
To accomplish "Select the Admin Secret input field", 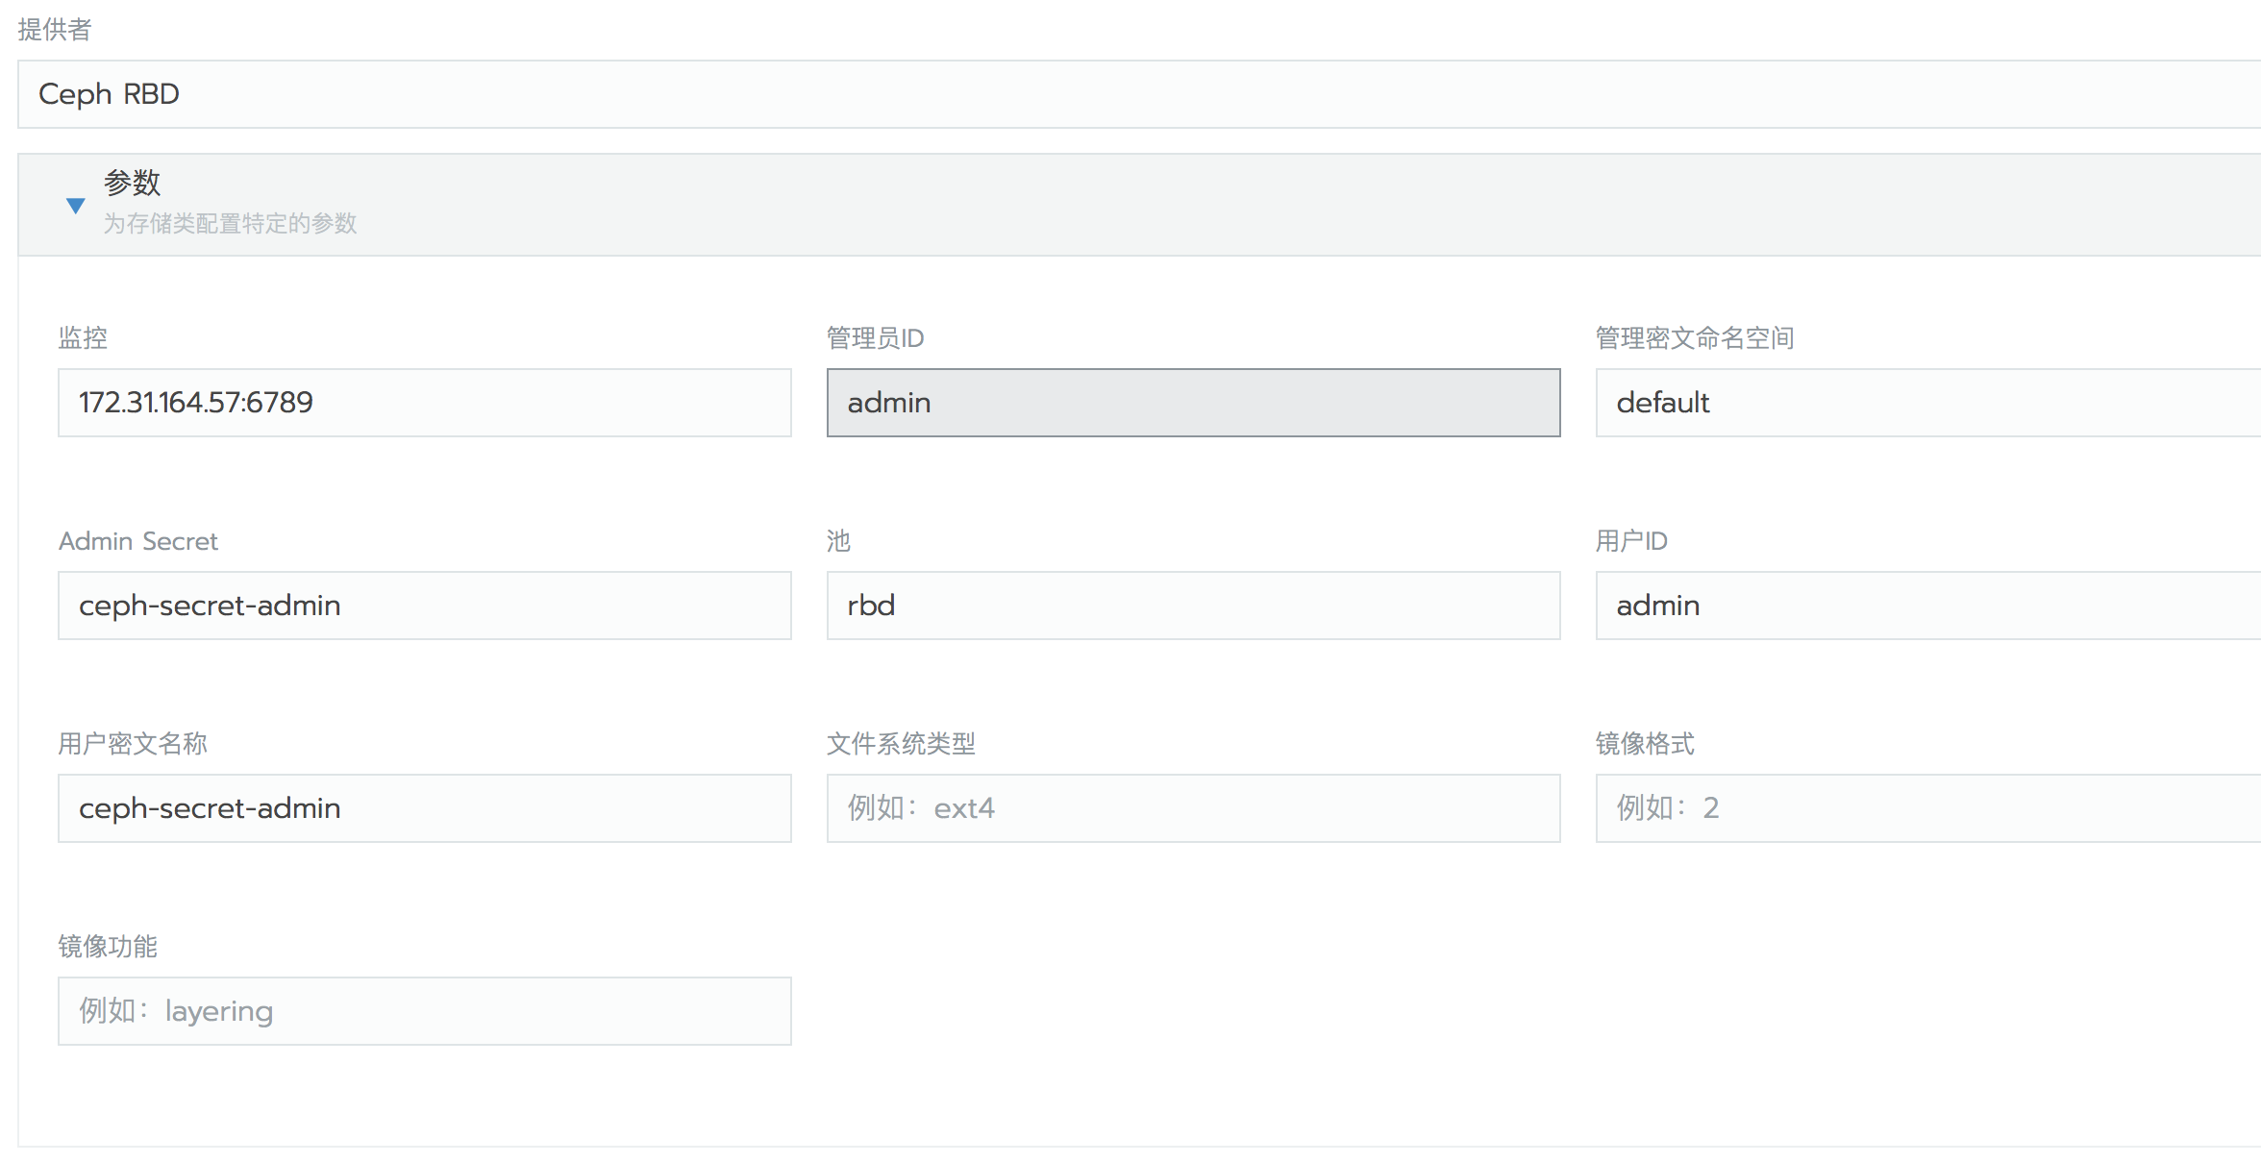I will coord(424,606).
